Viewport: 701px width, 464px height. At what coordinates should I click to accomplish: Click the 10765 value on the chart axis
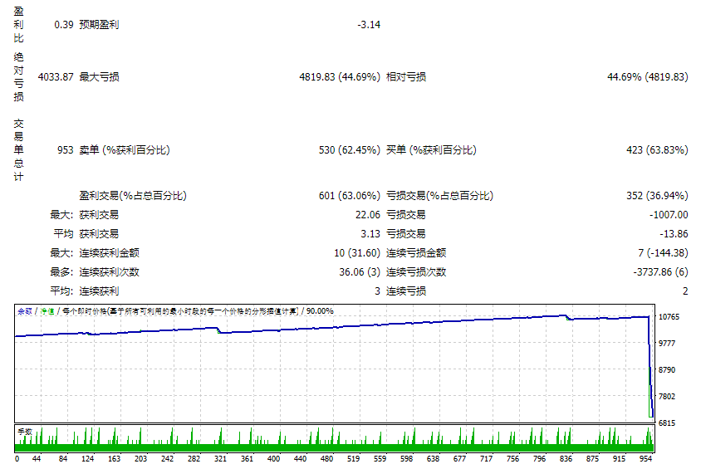click(x=669, y=317)
